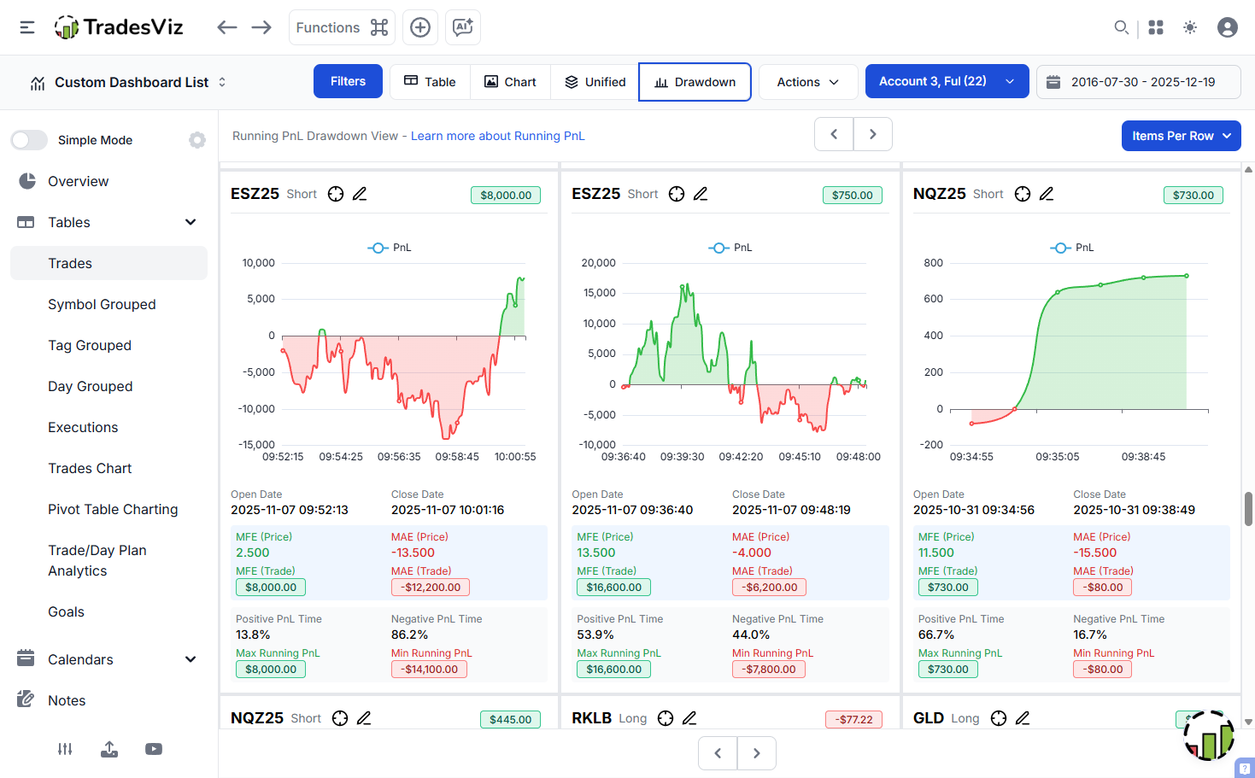
Task: Click the plus icon to add a new trade
Action: 419,26
